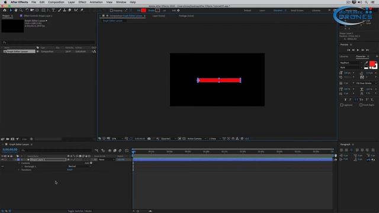The height and width of the screenshot is (213, 379).
Task: Open the Effect menu
Action: coord(82,2)
